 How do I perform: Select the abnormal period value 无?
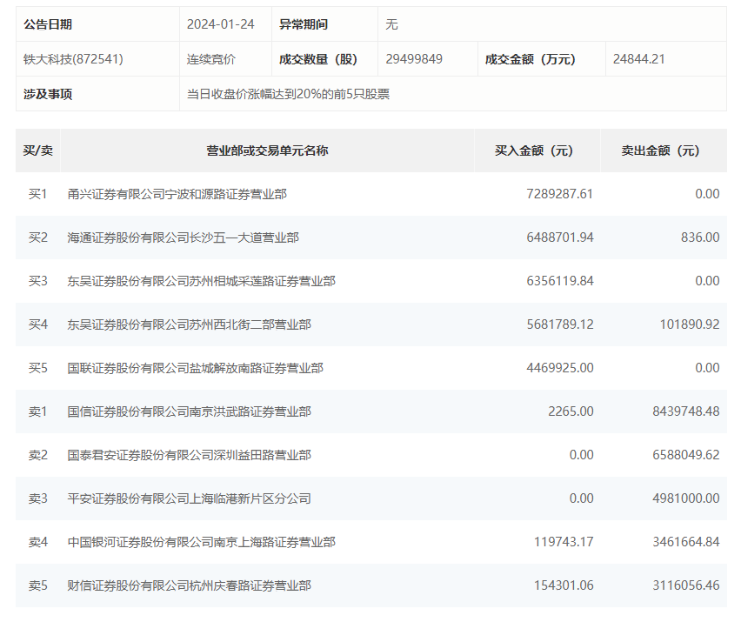click(x=391, y=24)
